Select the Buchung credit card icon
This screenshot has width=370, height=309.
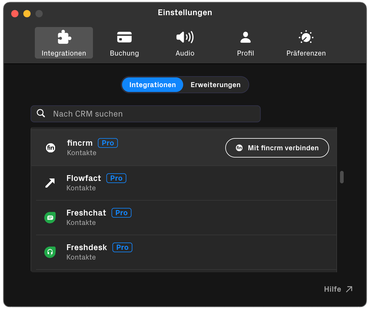pos(124,37)
